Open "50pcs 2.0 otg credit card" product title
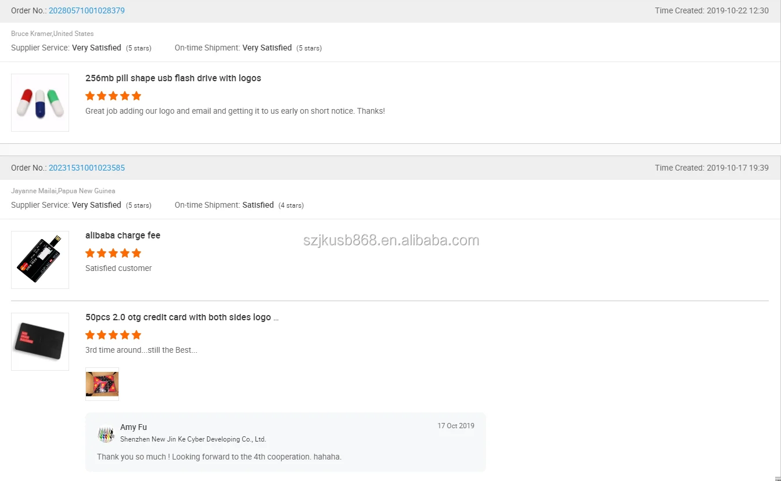The width and height of the screenshot is (781, 481). (182, 317)
